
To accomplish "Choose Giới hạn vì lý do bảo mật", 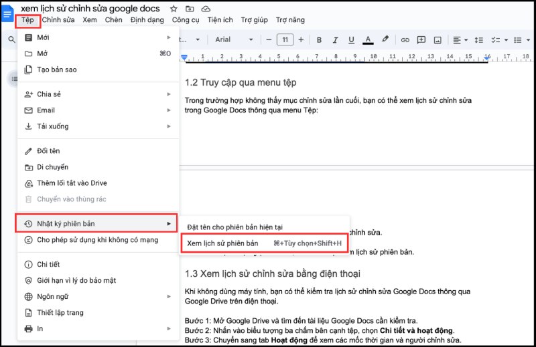I will pyautogui.click(x=98, y=280).
